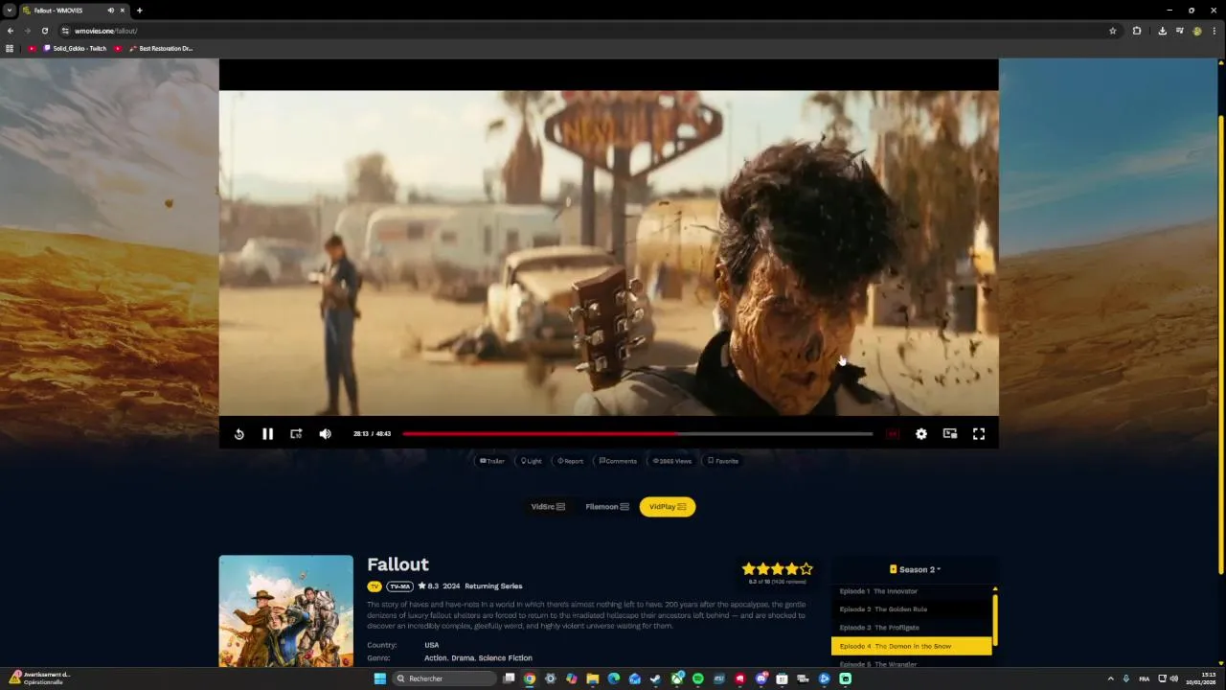Open Steam from the taskbar
Viewport: 1226px width, 690px height.
point(655,678)
